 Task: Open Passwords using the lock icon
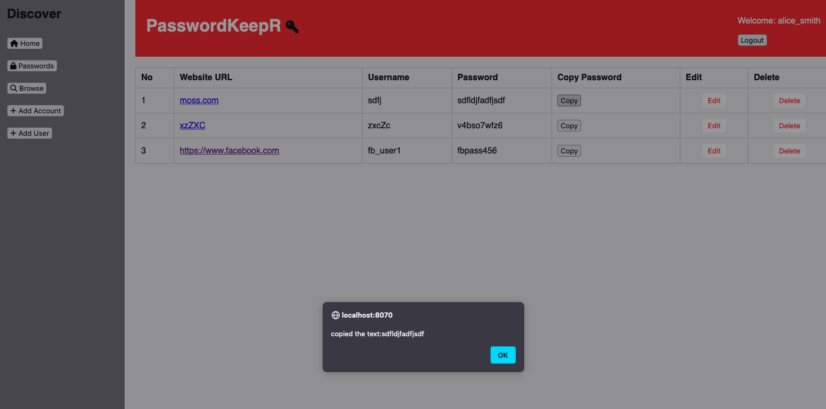tap(13, 66)
